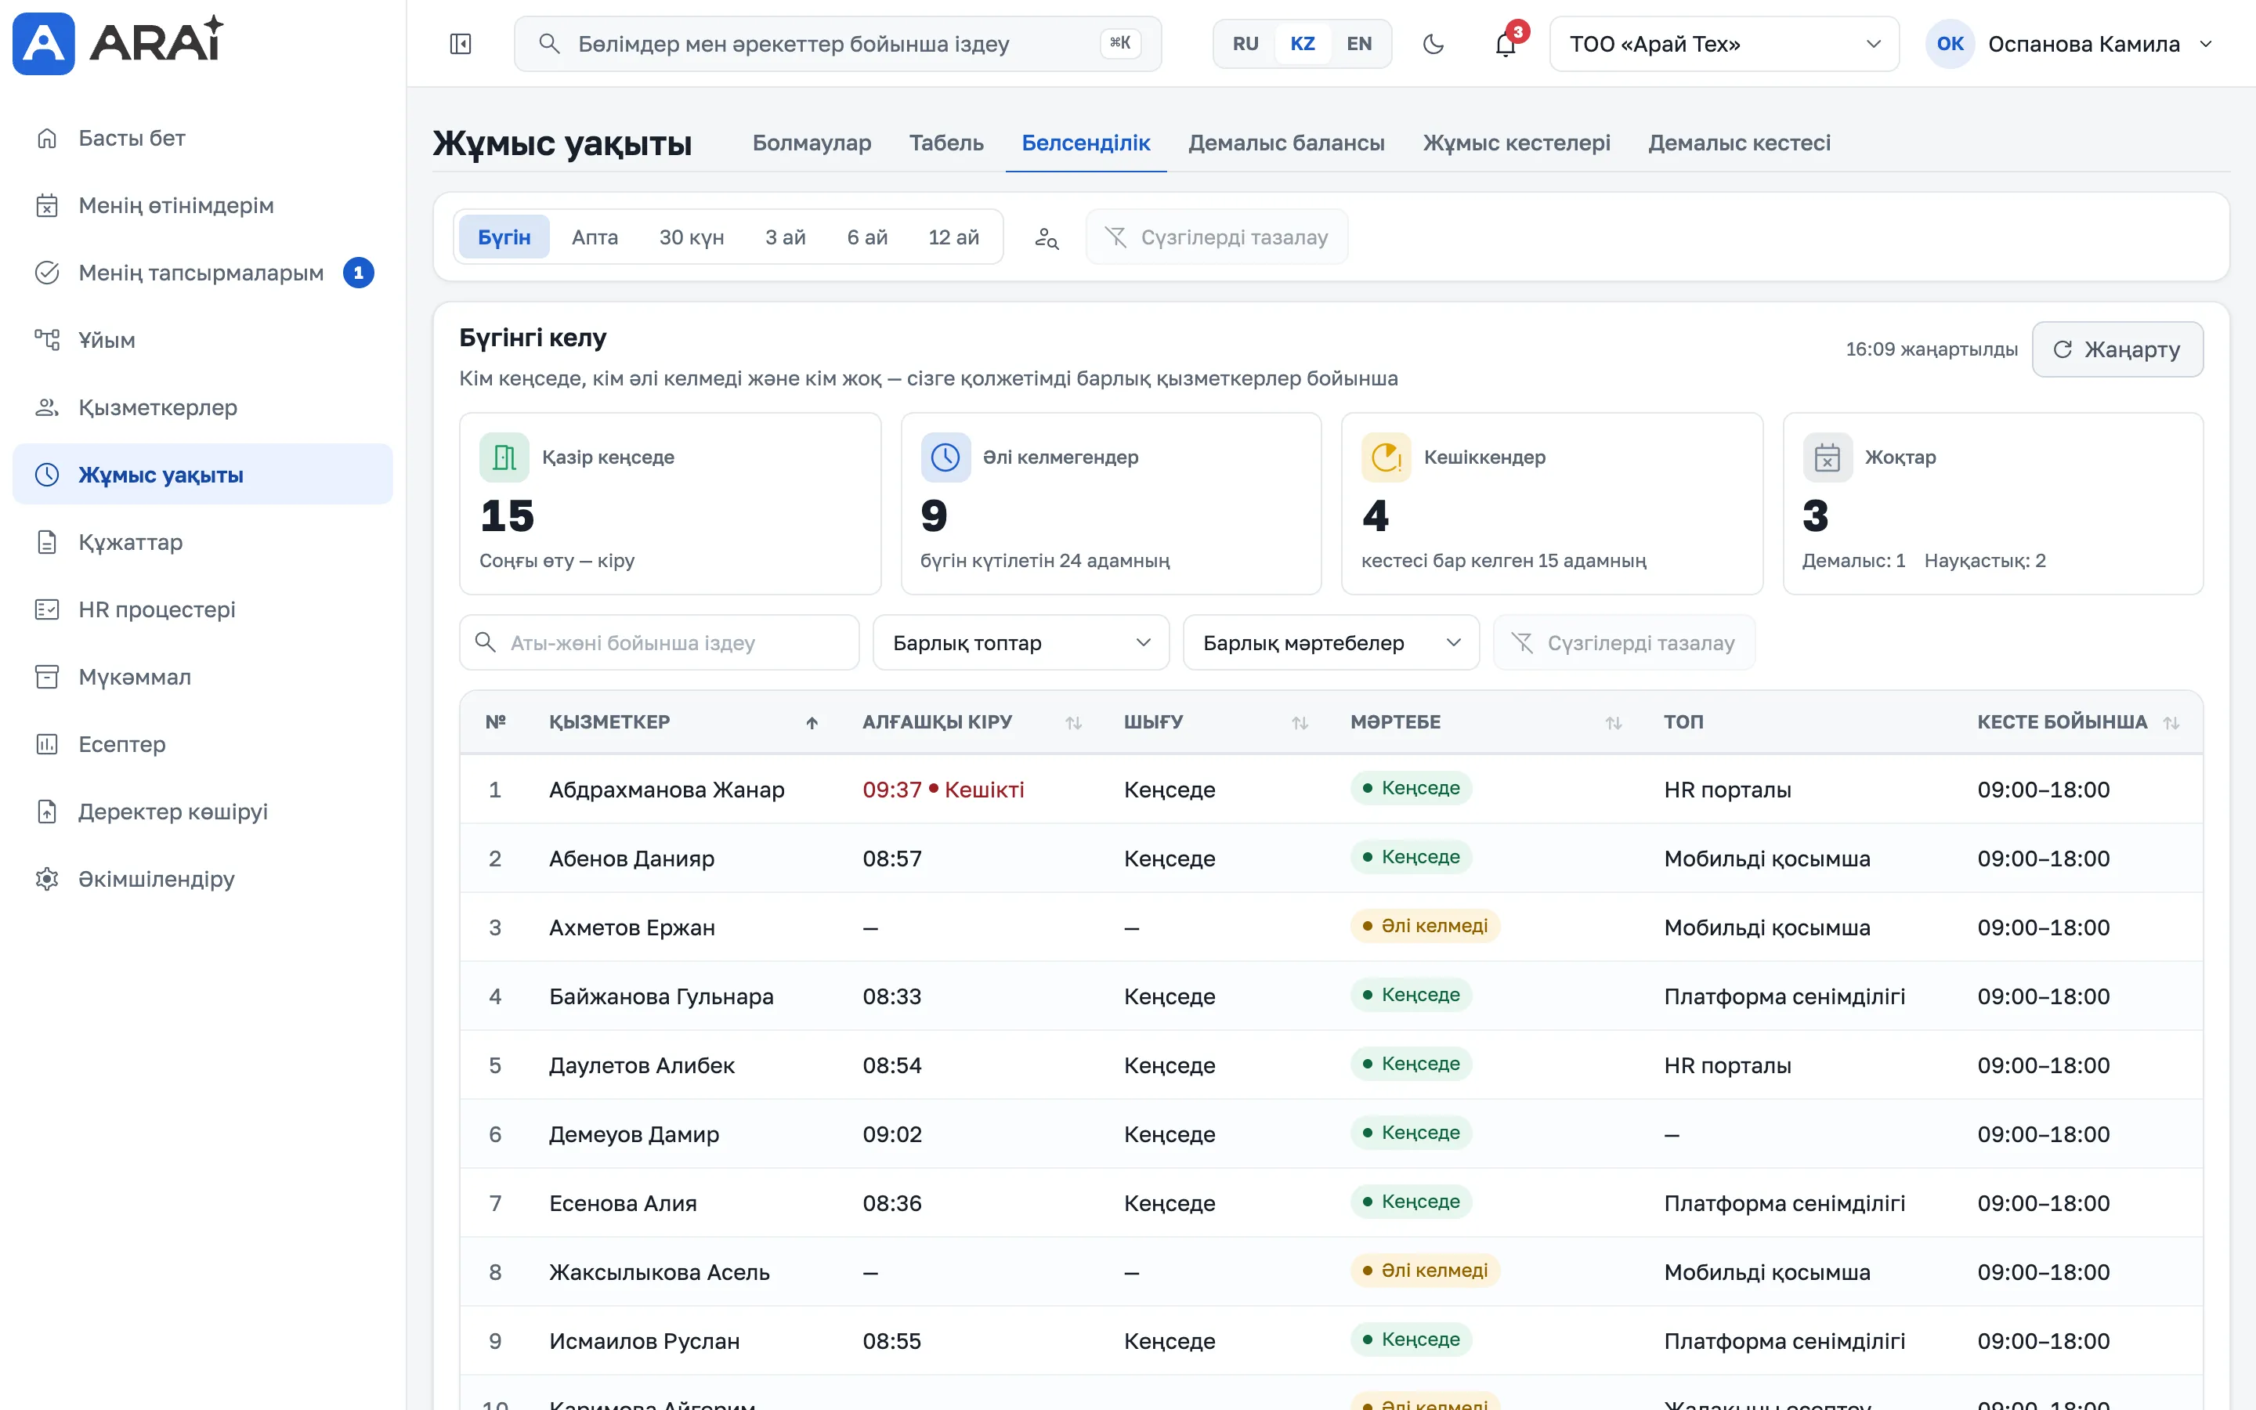Open Әкімшілендіру settings

coord(202,880)
